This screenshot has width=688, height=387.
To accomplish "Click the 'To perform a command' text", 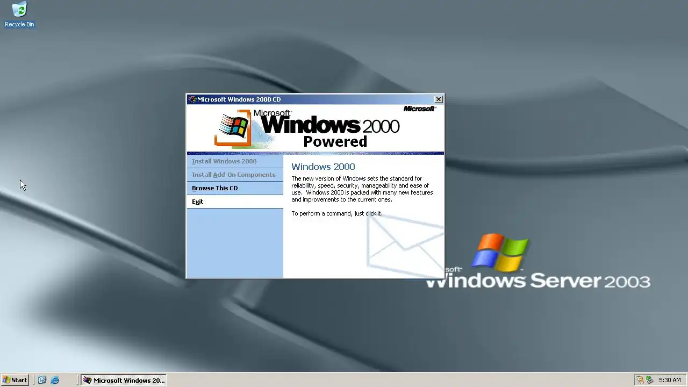I will [x=336, y=213].
